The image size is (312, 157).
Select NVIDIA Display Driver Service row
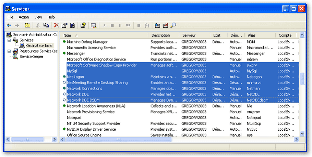coord(179,129)
